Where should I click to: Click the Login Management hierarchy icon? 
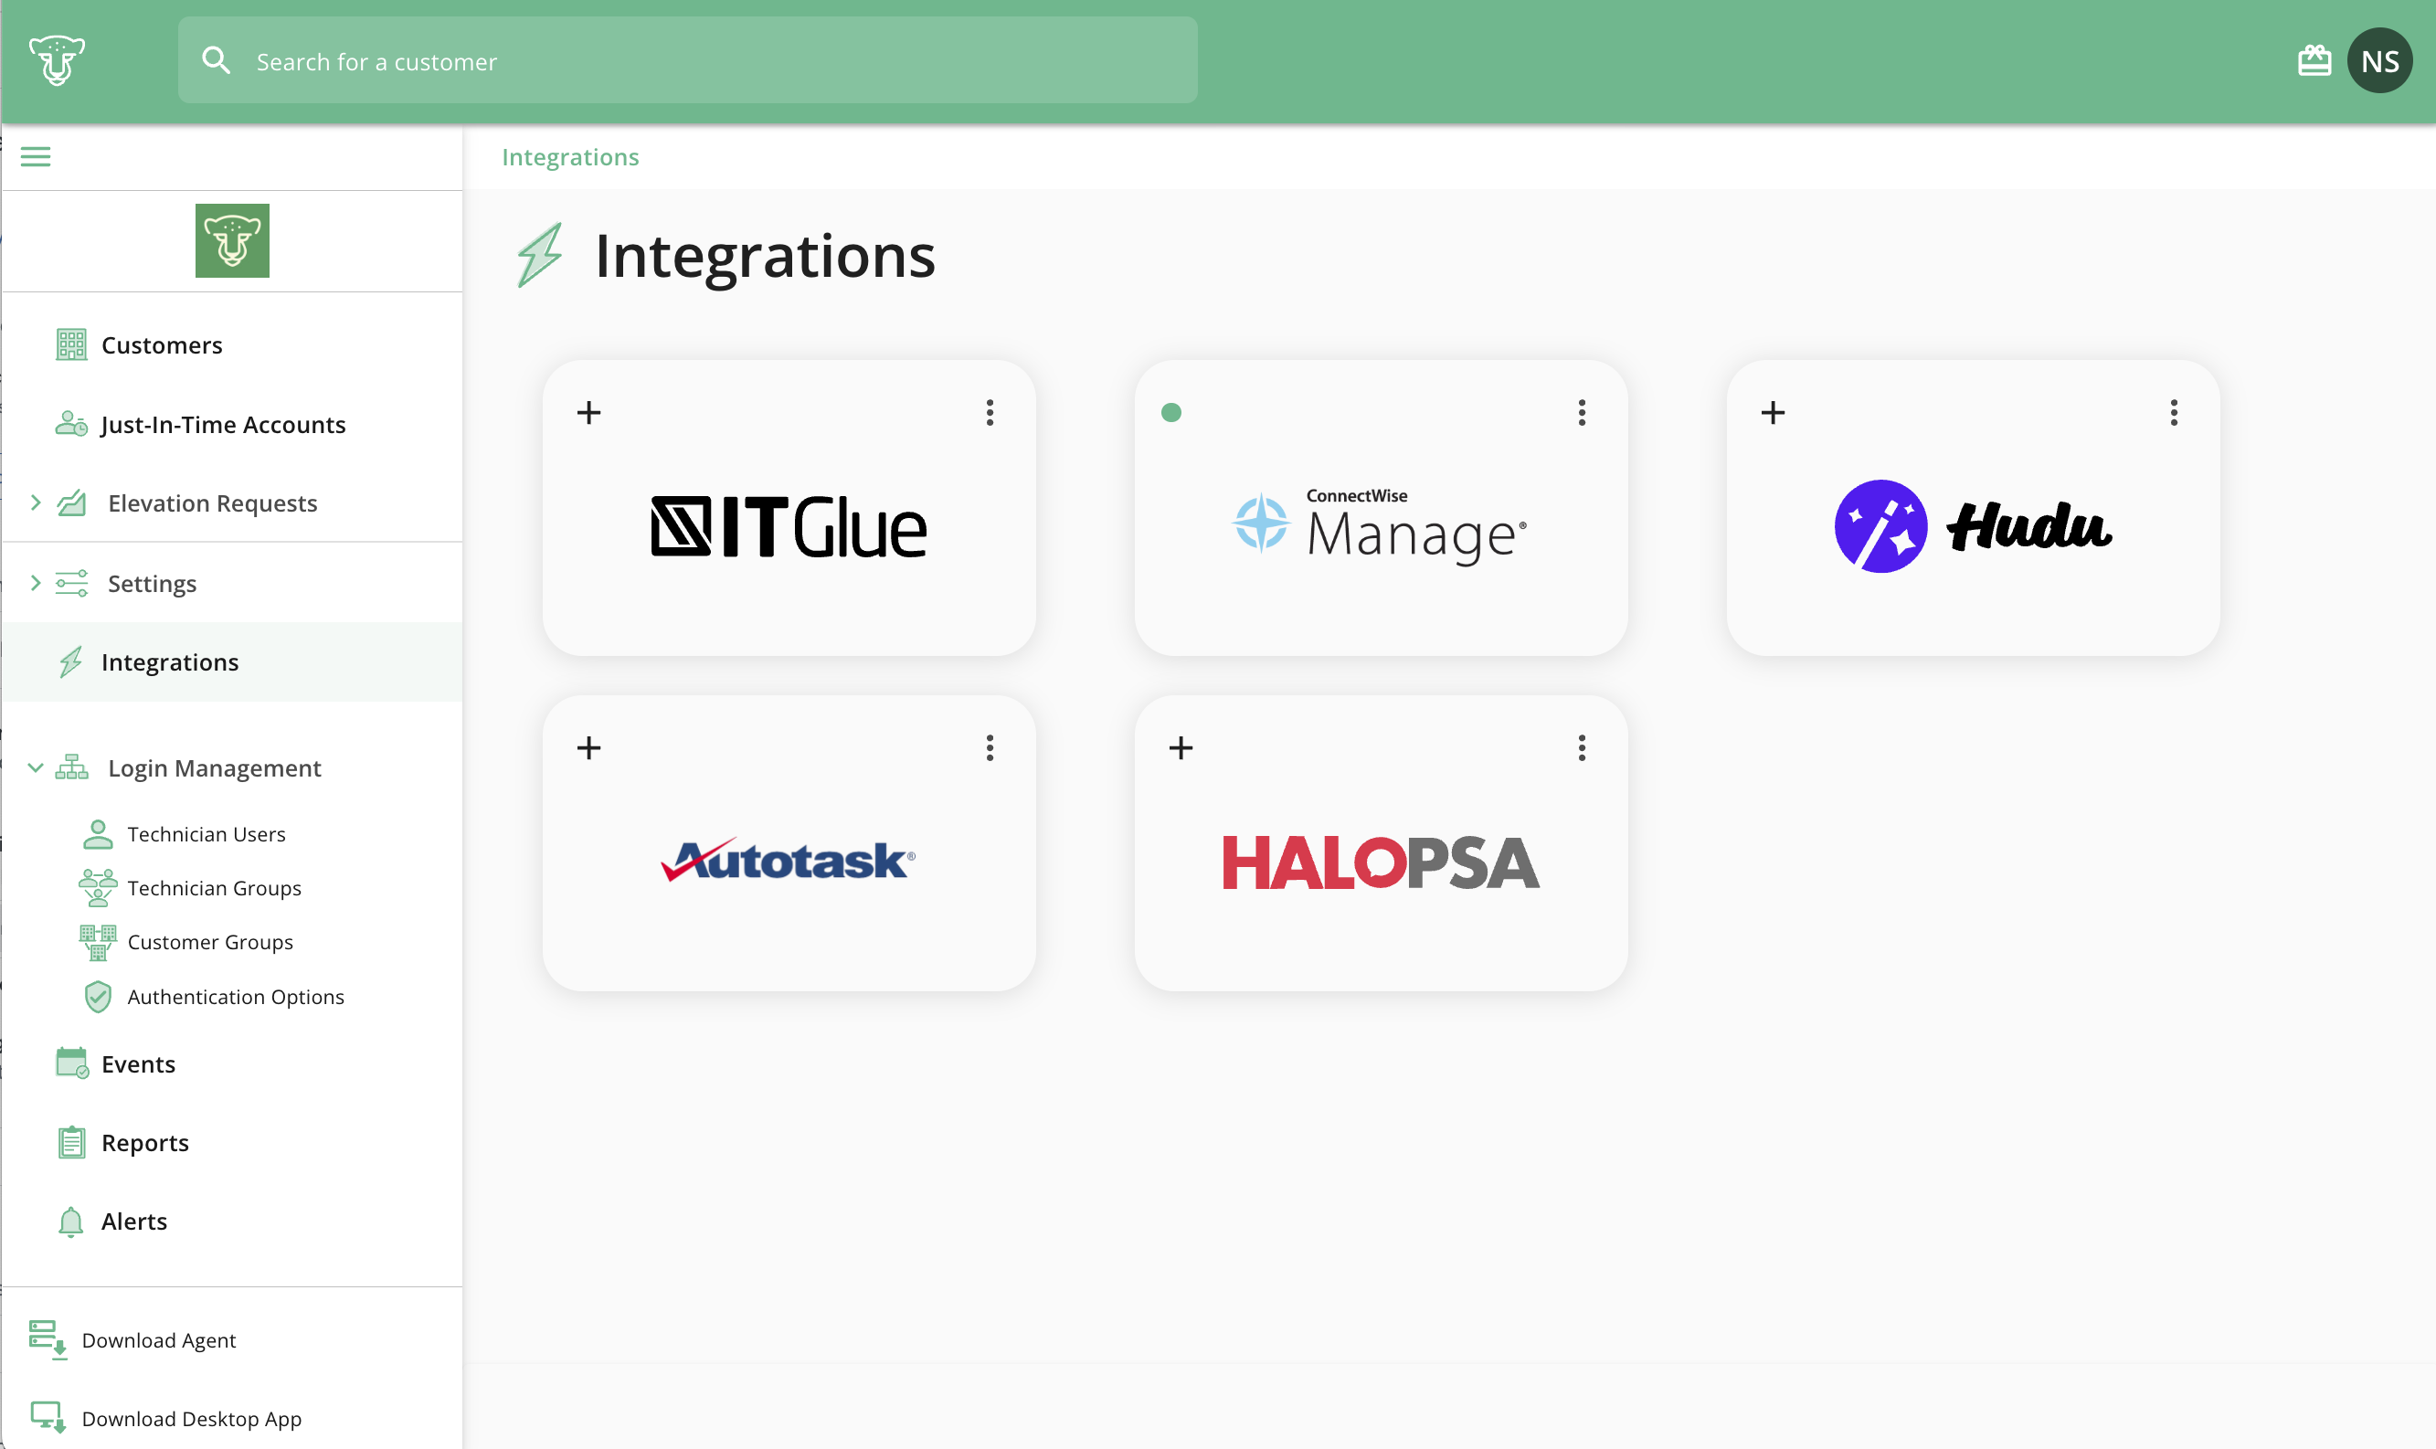tap(71, 767)
